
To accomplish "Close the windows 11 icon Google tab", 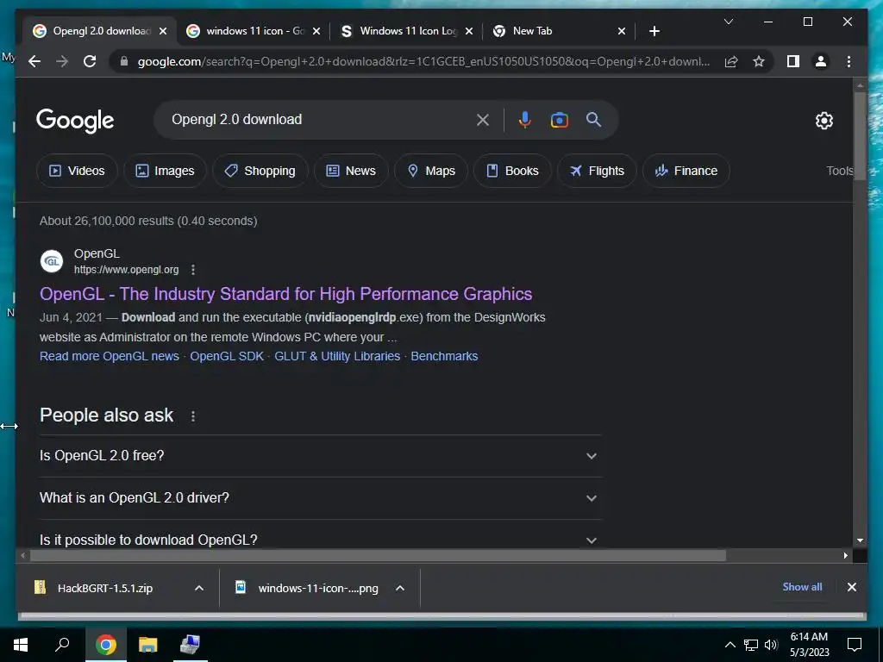I will point(316,31).
